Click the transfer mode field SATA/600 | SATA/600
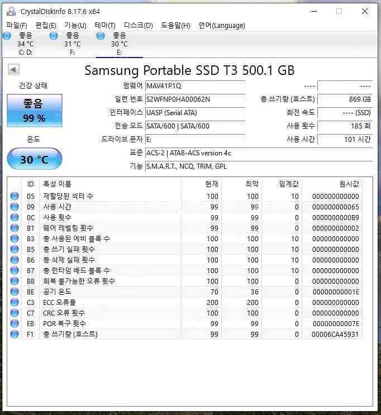Screen dimensions: 381x415 pos(195,126)
